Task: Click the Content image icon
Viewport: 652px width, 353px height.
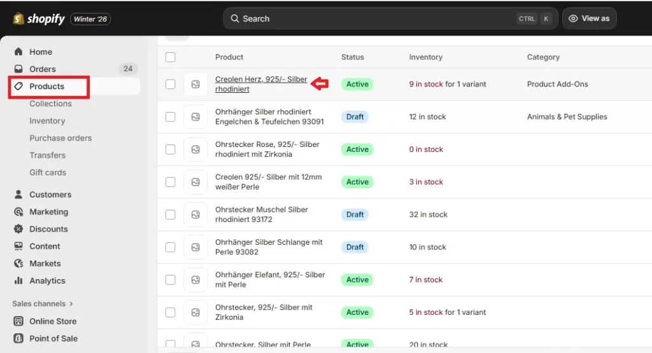Action: (18, 246)
